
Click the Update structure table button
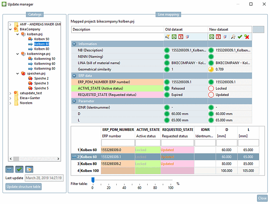[x=24, y=187]
